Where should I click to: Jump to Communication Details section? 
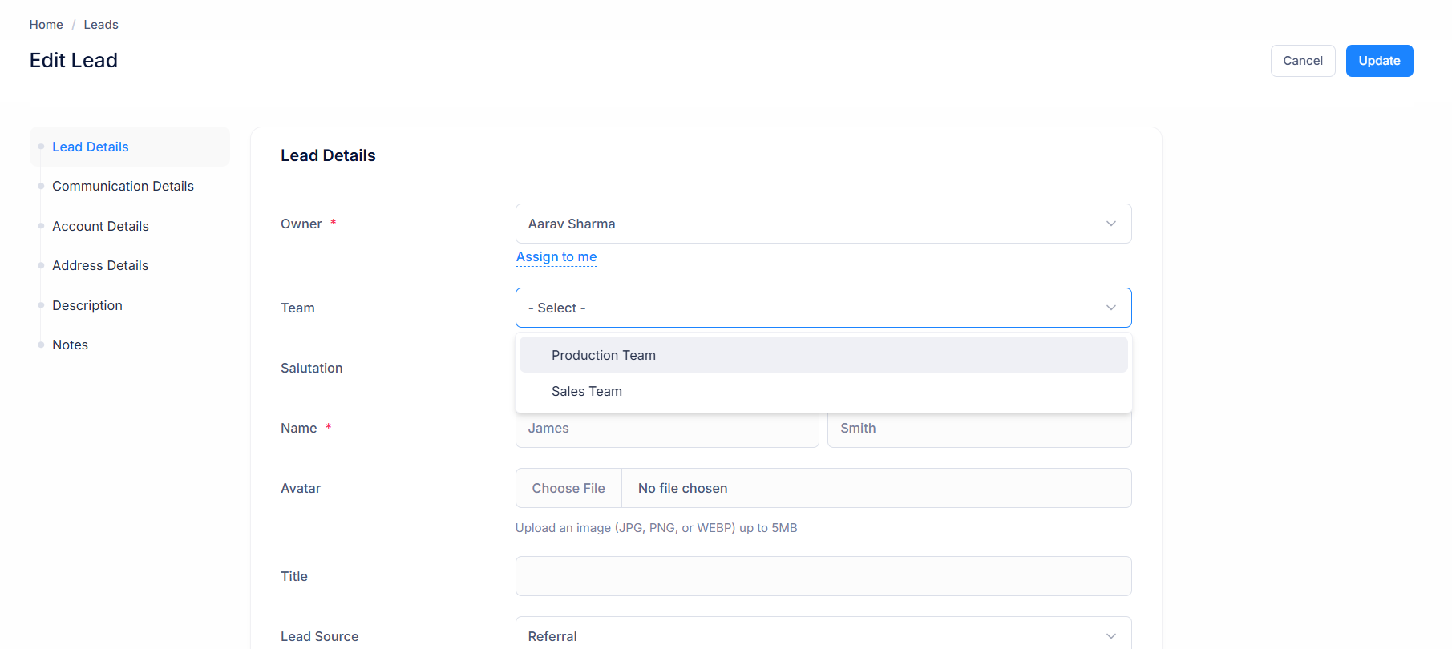coord(123,186)
